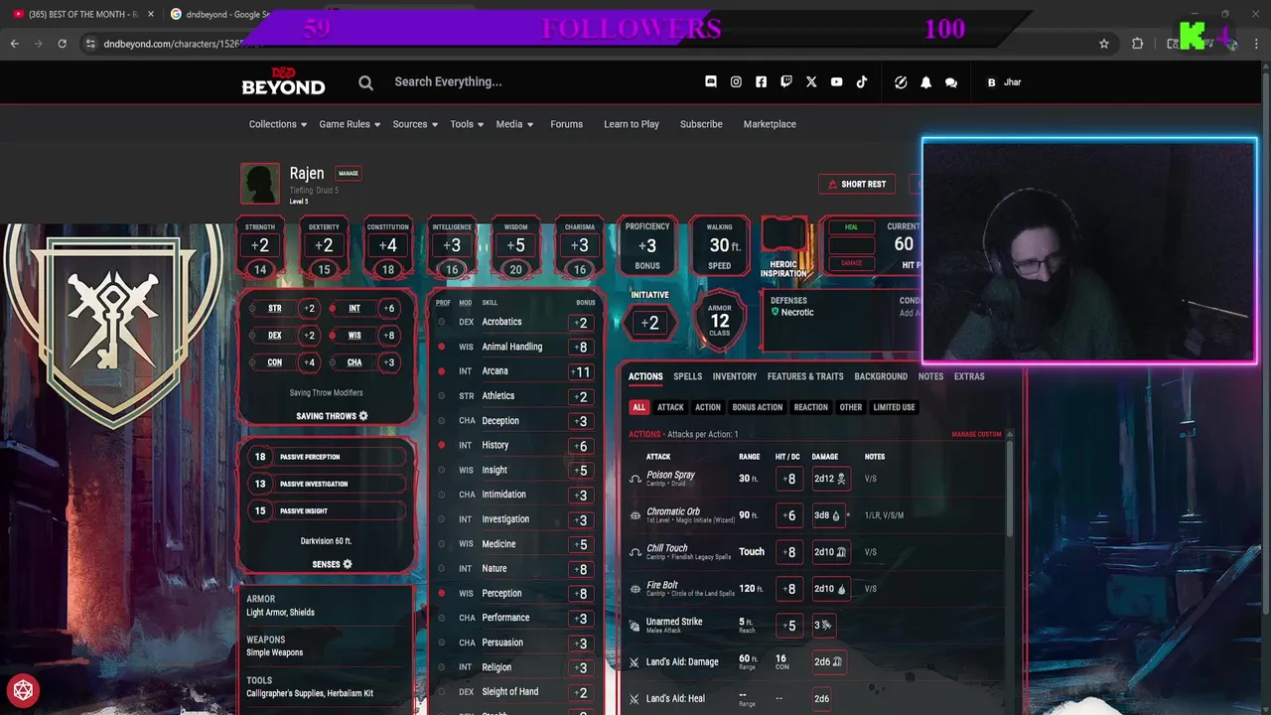Open the dice roller icon bottom-left
Viewport: 1271px width, 715px height.
click(x=23, y=690)
